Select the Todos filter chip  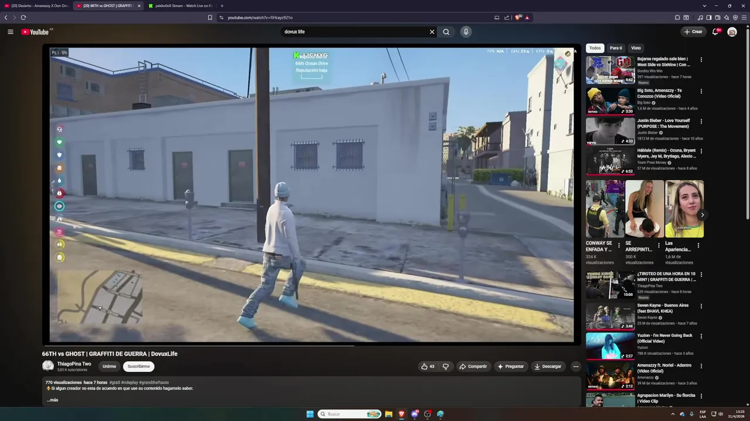coord(595,48)
